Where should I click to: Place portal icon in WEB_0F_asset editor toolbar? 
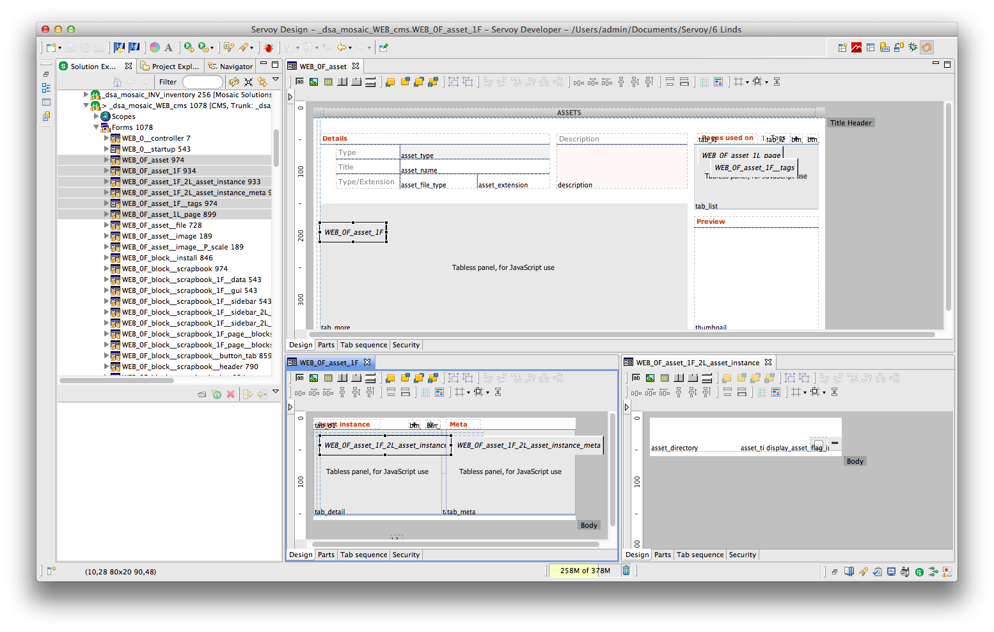coord(328,82)
